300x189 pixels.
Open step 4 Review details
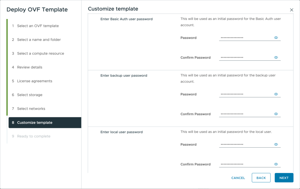(30, 67)
